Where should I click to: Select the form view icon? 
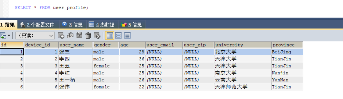[119, 36]
